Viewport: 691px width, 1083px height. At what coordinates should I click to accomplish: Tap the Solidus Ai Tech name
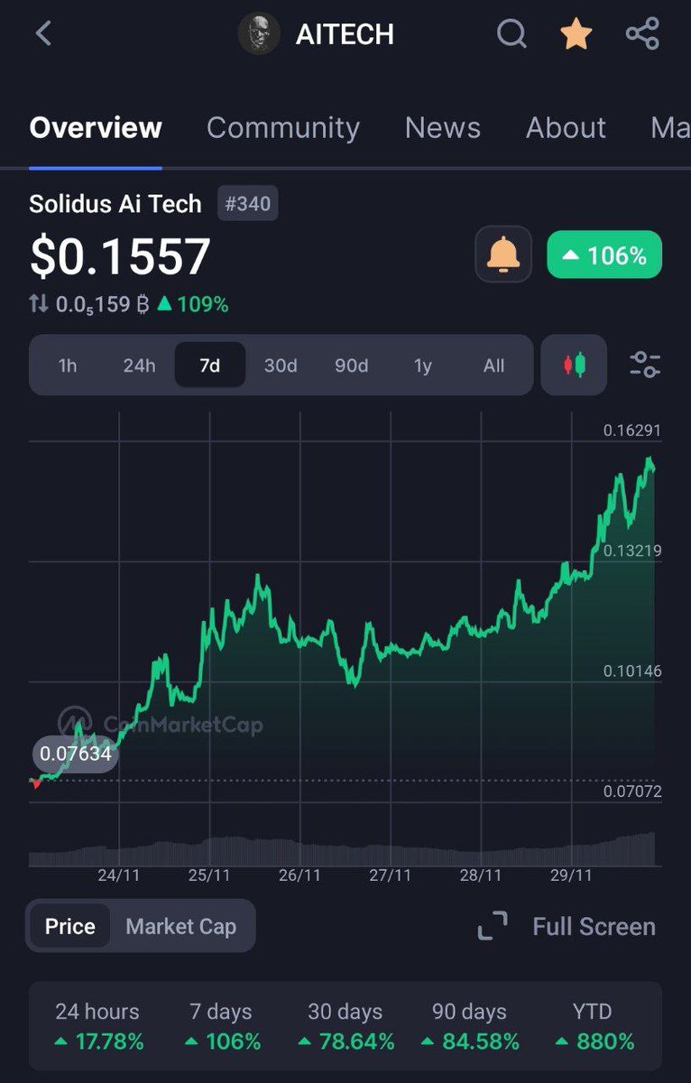(x=115, y=204)
